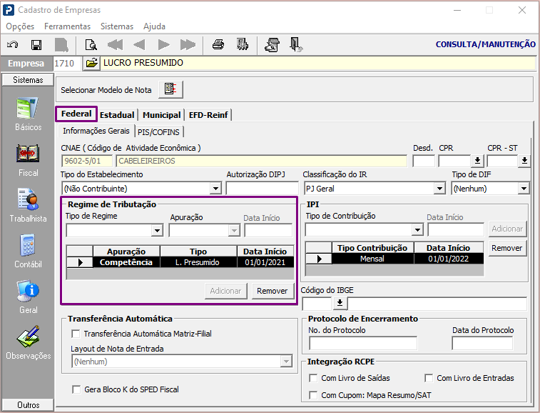Click the Desd. input field
Screen dimensions: 540x413
click(x=424, y=161)
